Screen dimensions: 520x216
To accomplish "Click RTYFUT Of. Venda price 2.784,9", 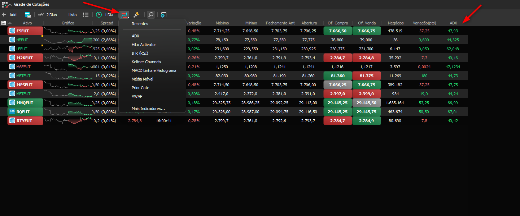I will pos(367,121).
